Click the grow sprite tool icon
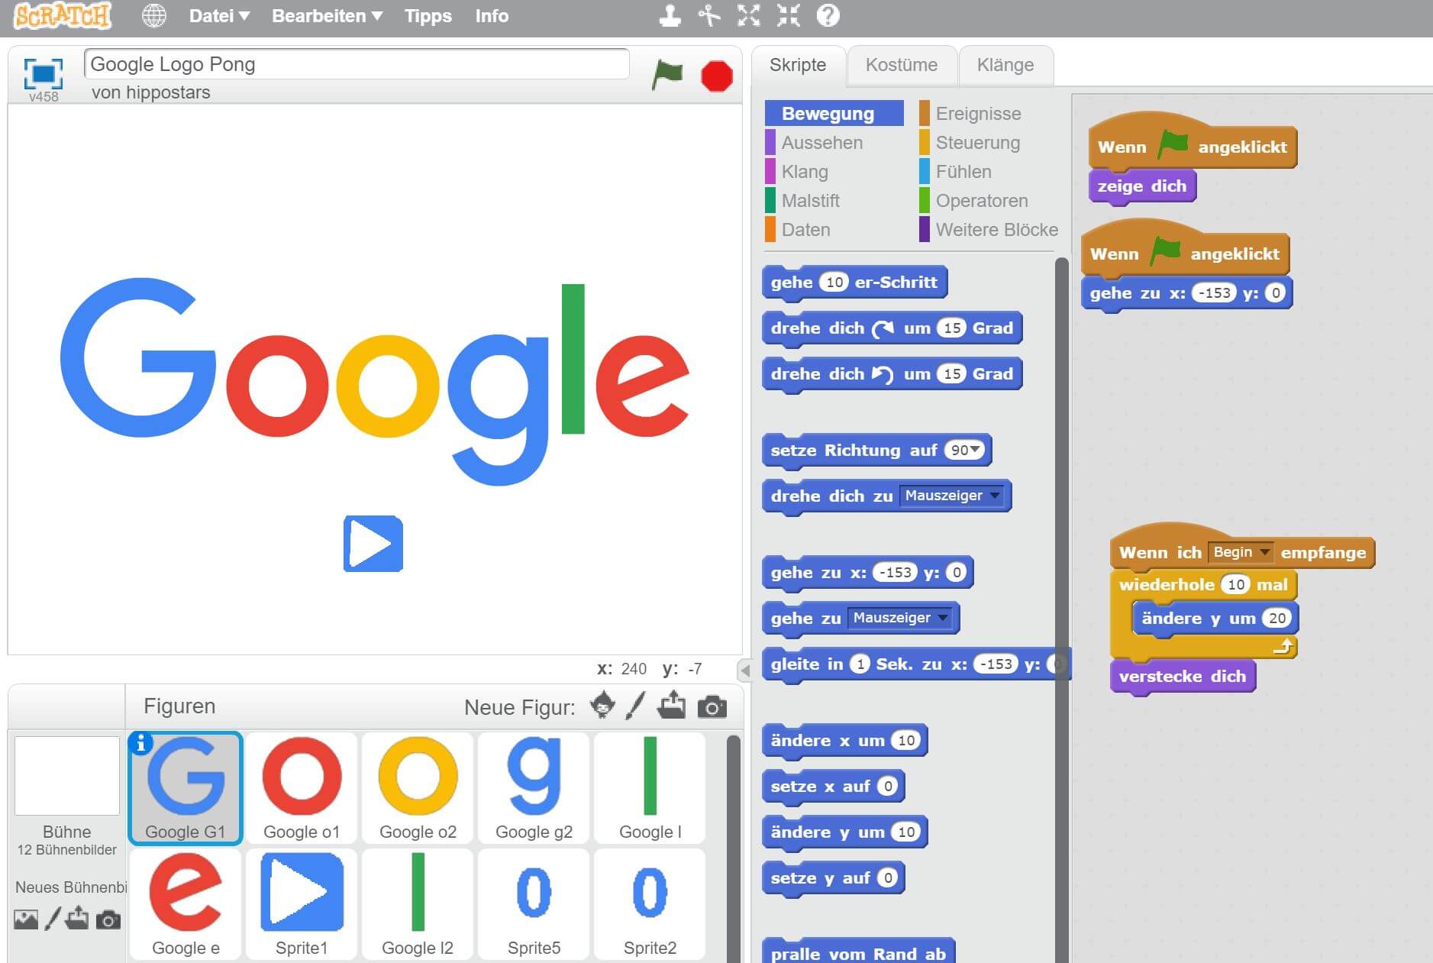 [x=749, y=16]
